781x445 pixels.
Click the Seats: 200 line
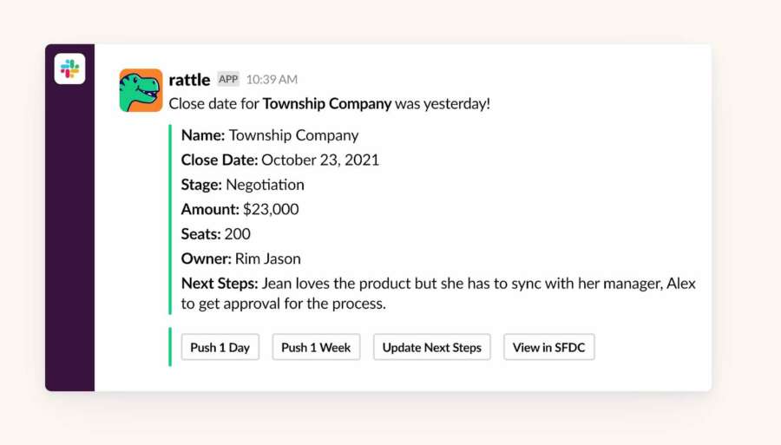[215, 234]
